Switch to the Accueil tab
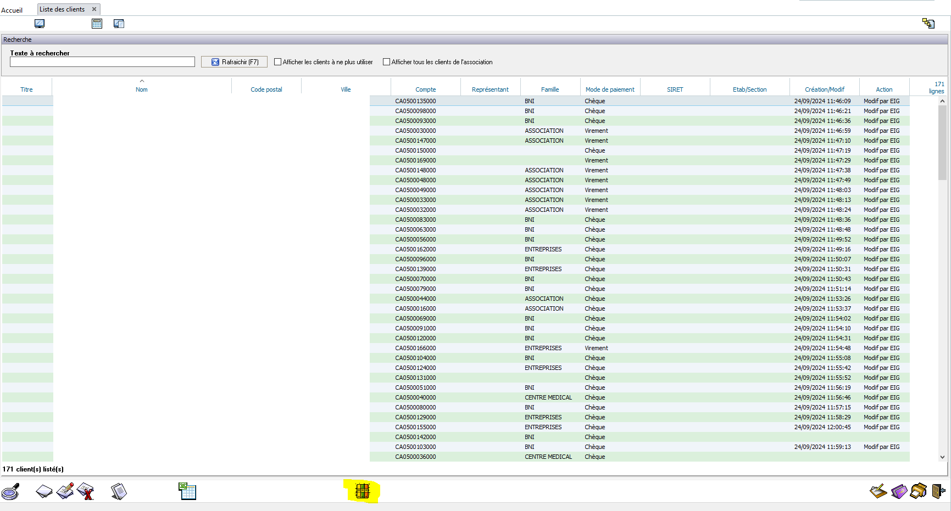951x511 pixels. (x=12, y=10)
